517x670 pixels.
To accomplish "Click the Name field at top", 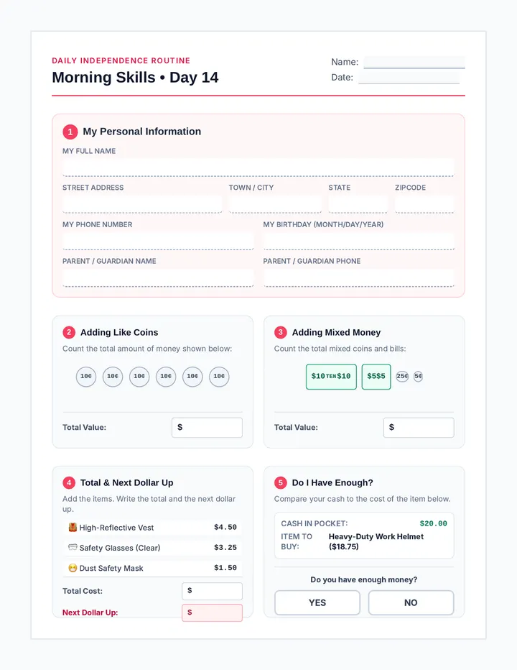I will 414,62.
